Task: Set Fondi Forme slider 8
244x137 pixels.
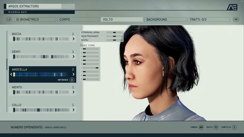Action: (91, 75)
